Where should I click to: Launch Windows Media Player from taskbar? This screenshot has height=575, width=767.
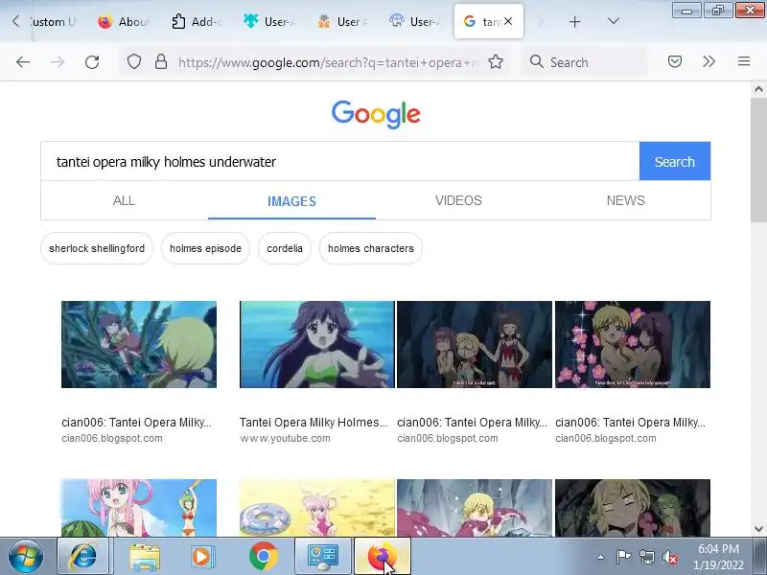click(x=201, y=557)
